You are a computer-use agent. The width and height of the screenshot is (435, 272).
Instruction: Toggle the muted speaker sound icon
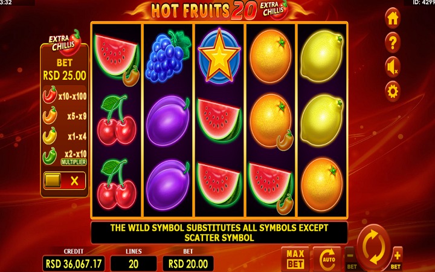[393, 67]
